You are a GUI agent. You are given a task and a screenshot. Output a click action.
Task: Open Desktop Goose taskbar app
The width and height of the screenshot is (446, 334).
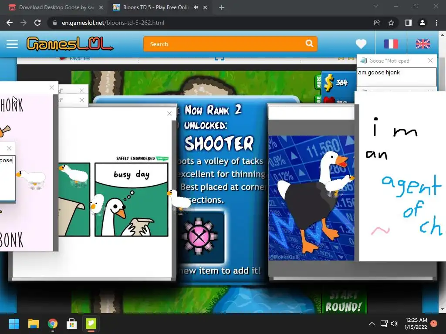click(x=91, y=324)
